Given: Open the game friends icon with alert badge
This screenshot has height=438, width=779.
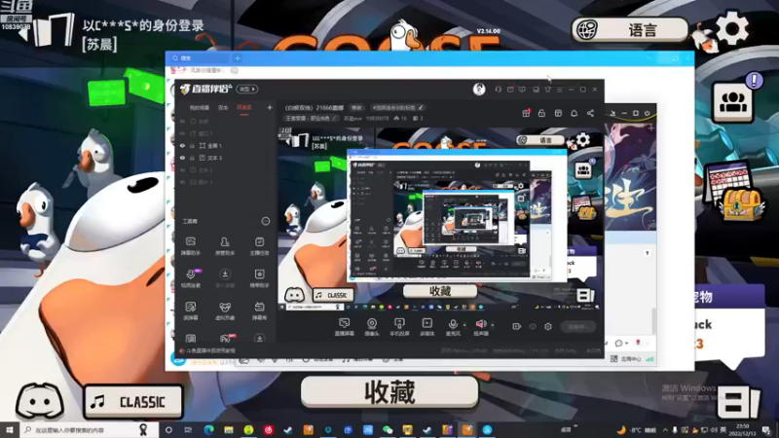Looking at the screenshot, I should (733, 101).
